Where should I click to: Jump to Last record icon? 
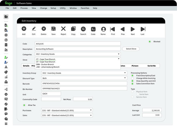pyautogui.click(x=142, y=29)
